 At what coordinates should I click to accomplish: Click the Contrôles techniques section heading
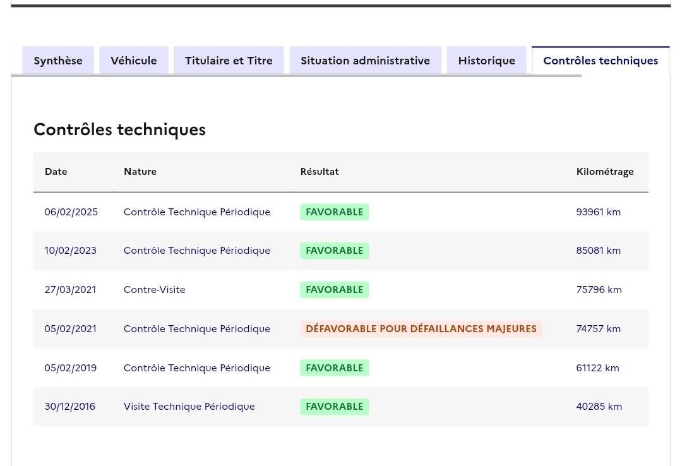click(x=119, y=129)
